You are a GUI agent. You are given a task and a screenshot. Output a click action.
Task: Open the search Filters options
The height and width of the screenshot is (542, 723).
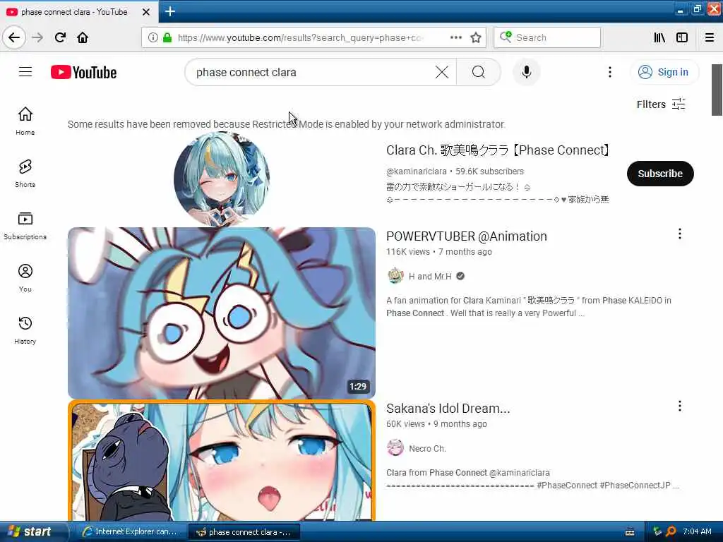661,104
